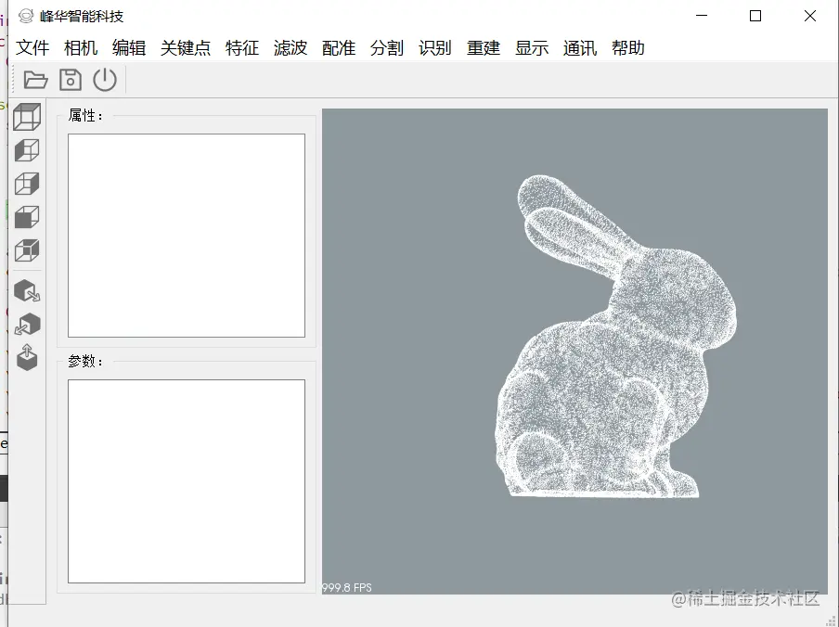Open the 文件 menu
Screen dimensions: 839x627
point(32,48)
